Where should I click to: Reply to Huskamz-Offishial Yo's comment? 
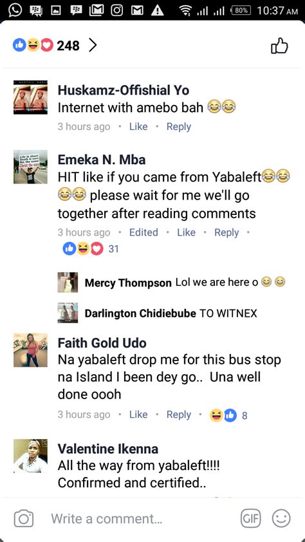point(179,127)
